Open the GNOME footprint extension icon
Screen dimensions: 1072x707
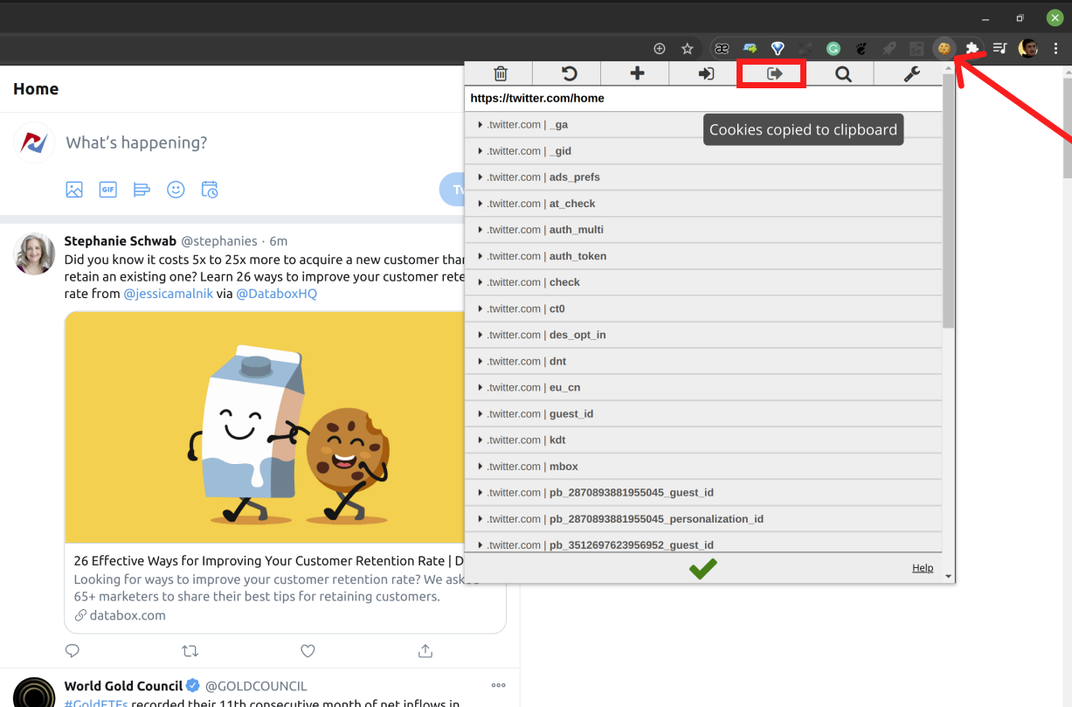pos(861,49)
